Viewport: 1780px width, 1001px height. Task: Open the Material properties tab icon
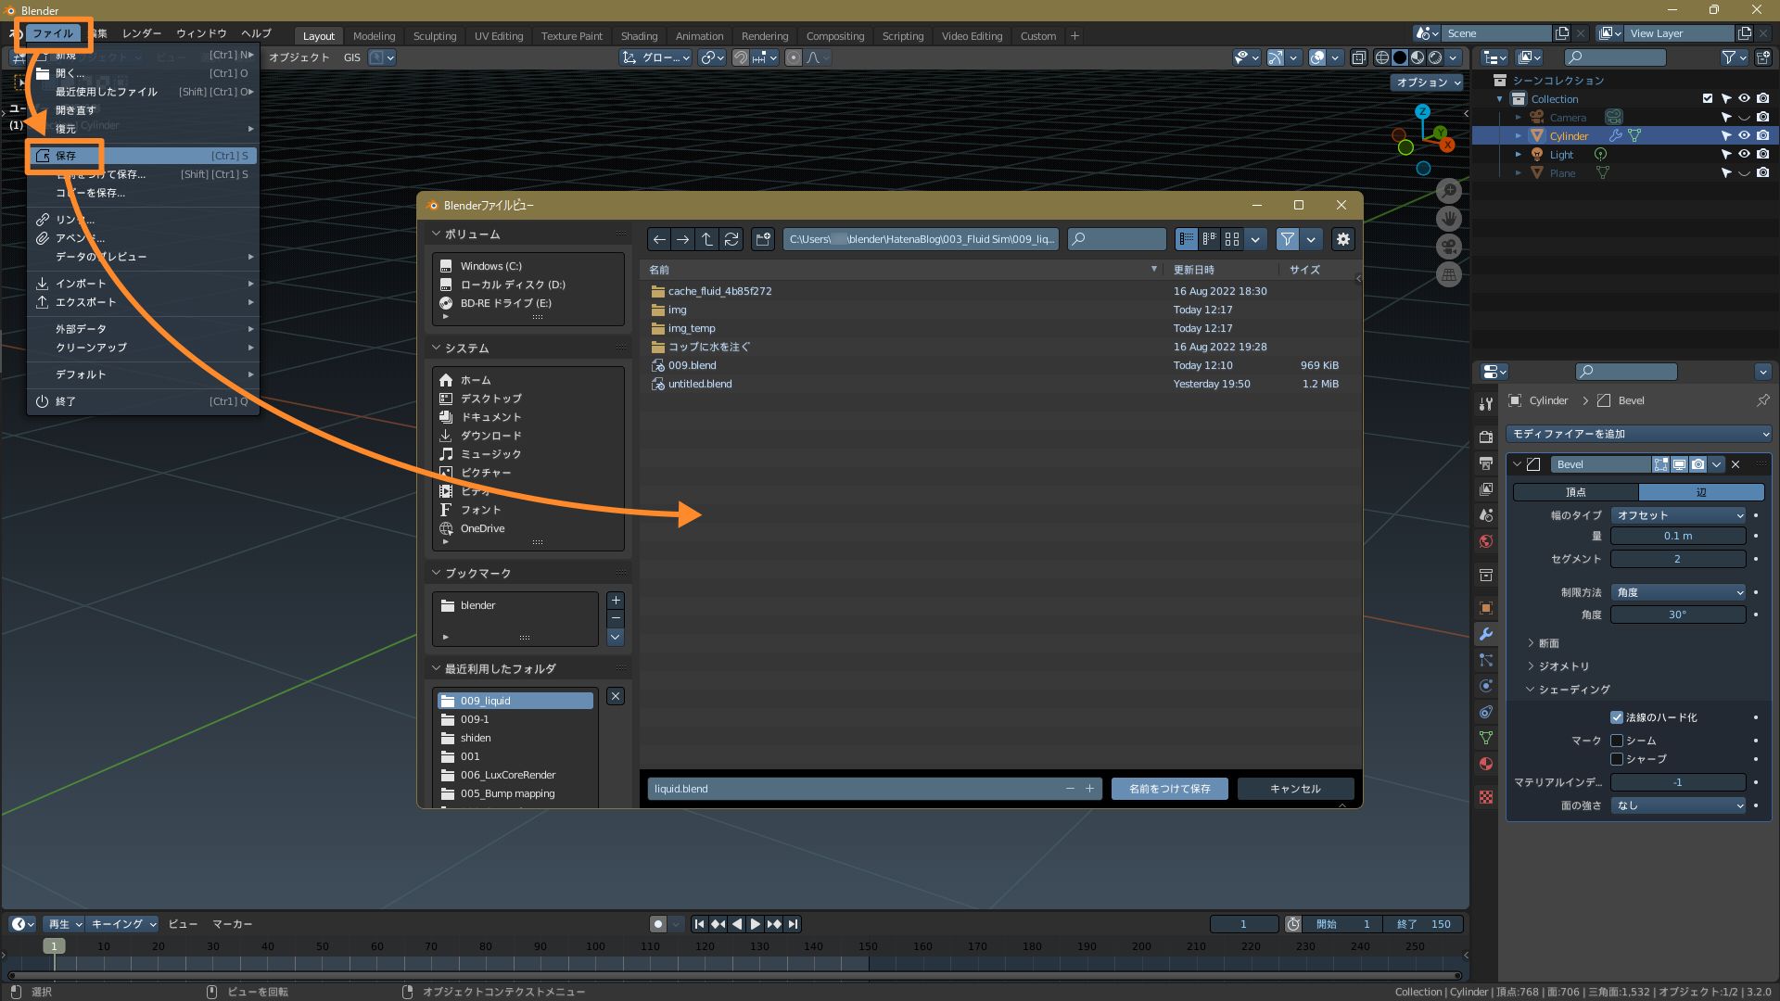(1486, 764)
